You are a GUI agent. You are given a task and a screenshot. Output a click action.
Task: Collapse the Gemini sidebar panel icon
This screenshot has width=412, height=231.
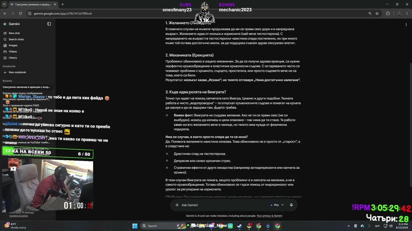click(49, 24)
